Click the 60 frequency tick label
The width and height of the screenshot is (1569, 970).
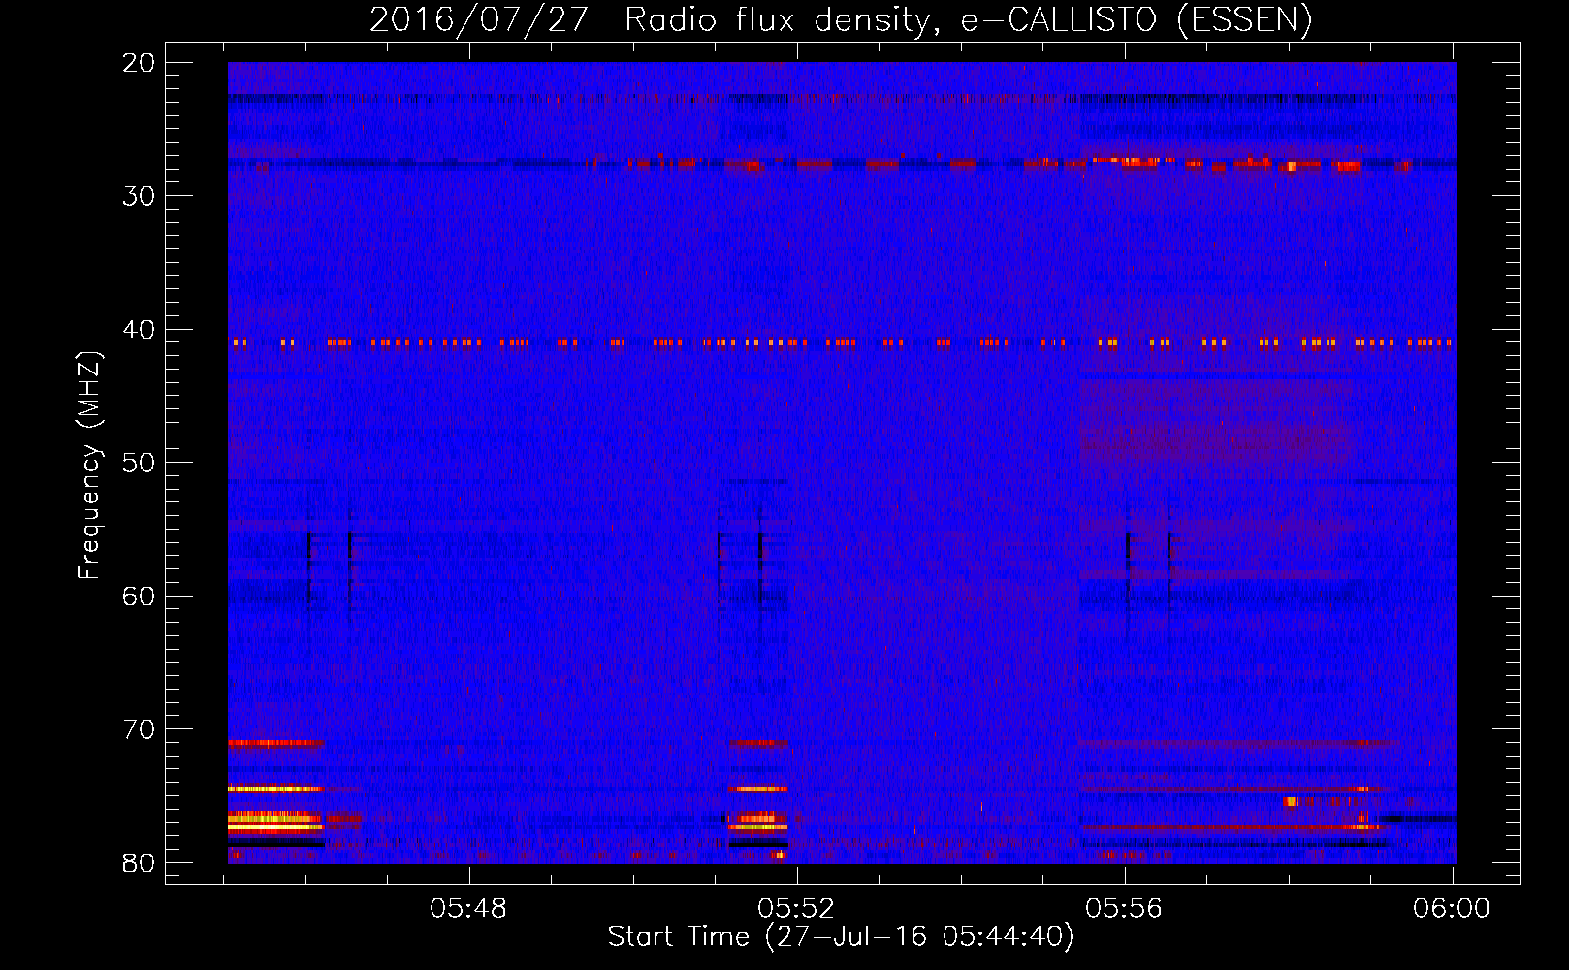coord(140,596)
